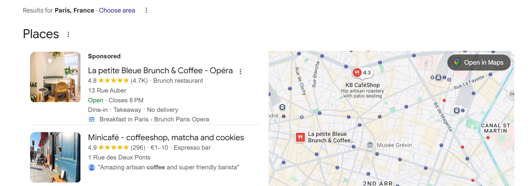Viewport: 531px width, 186px height.
Task: Click the KB CaféShop restaurant pin on map
Action: point(357,72)
